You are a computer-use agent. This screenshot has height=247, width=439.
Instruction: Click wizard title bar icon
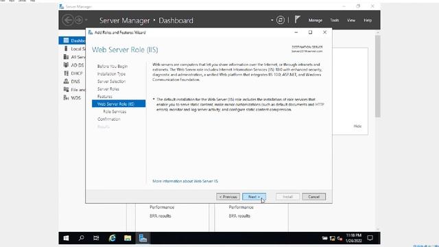pos(91,32)
